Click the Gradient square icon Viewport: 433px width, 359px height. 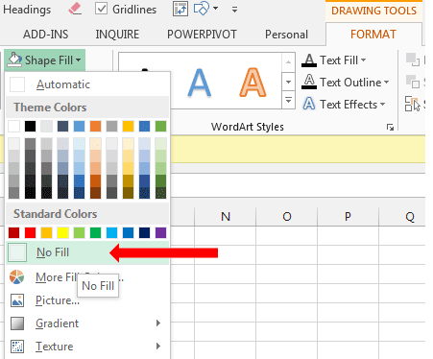coord(17,323)
